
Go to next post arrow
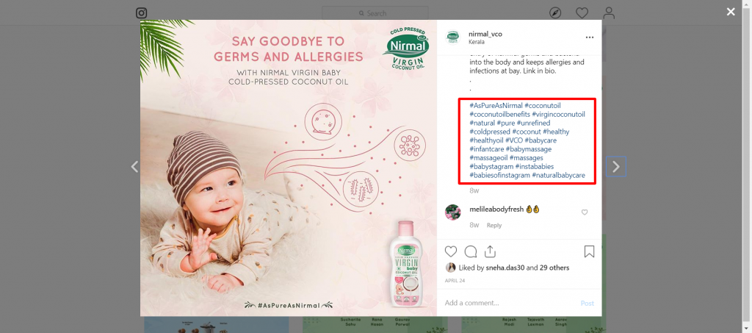click(616, 166)
